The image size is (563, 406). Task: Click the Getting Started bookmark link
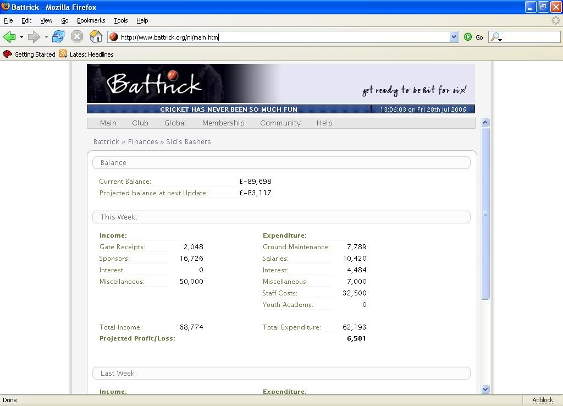click(x=35, y=54)
